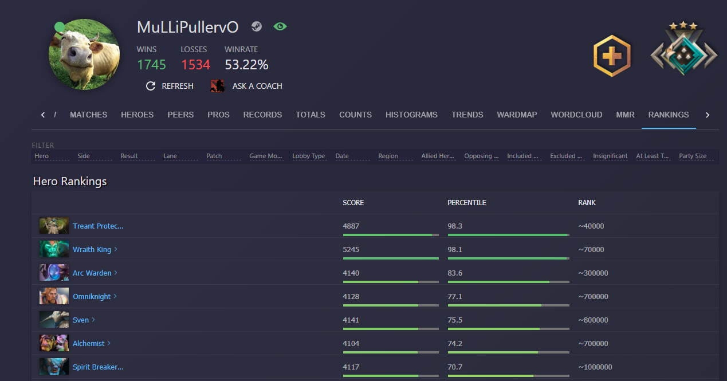This screenshot has height=381, width=727.
Task: Switch to the Matches tab
Action: point(89,115)
